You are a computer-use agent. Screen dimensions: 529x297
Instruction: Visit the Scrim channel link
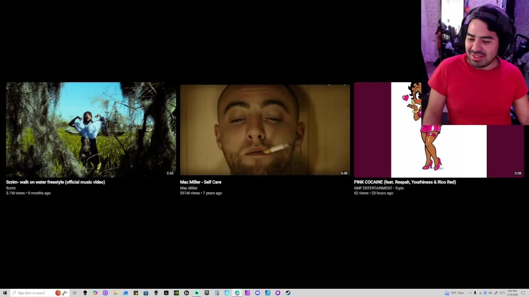[11, 188]
